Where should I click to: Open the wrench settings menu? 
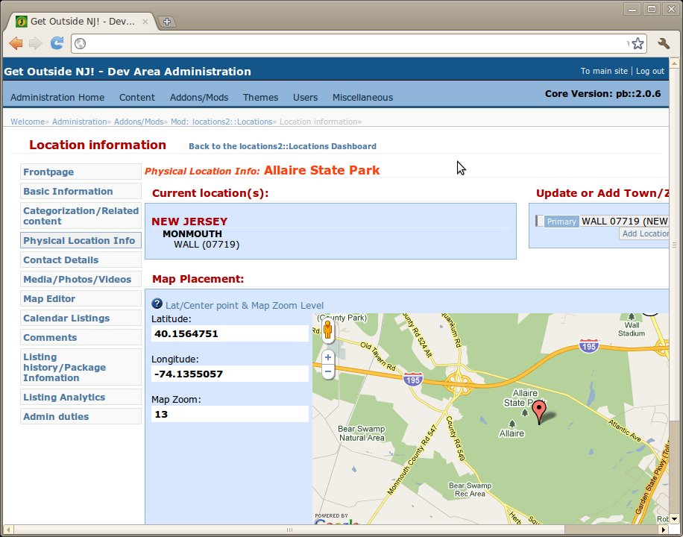click(664, 44)
